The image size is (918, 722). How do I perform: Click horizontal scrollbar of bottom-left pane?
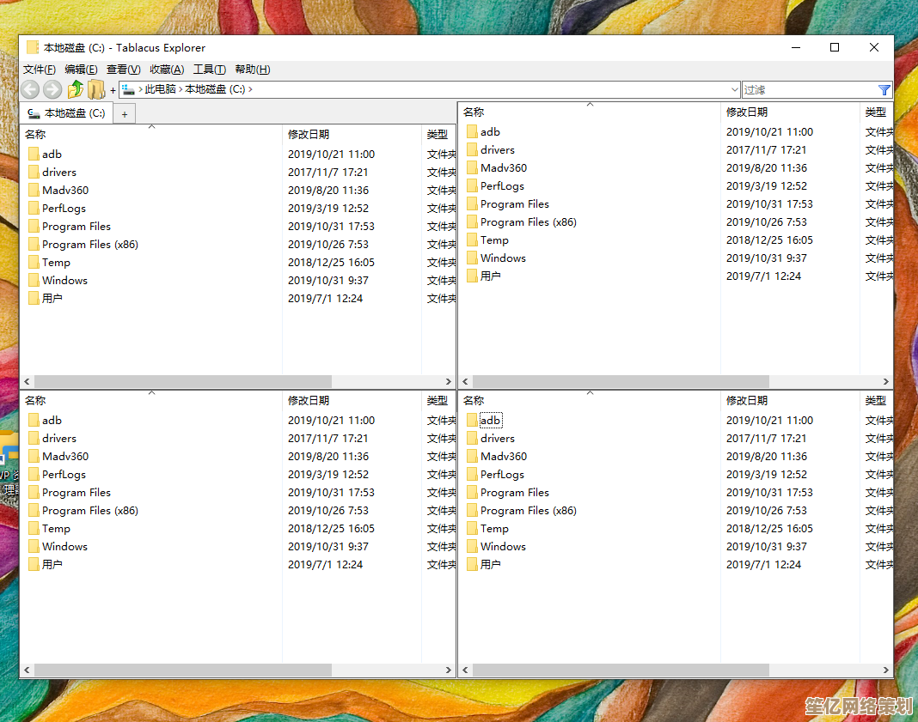click(172, 670)
